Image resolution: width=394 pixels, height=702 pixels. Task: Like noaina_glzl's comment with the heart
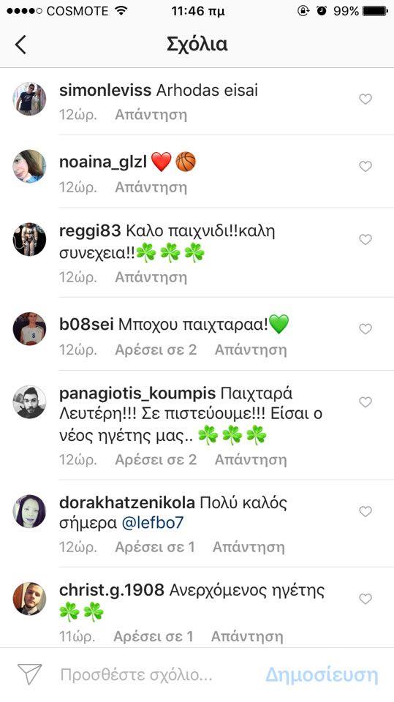click(x=365, y=167)
